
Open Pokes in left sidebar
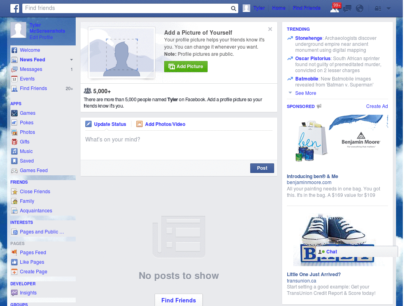tap(27, 123)
